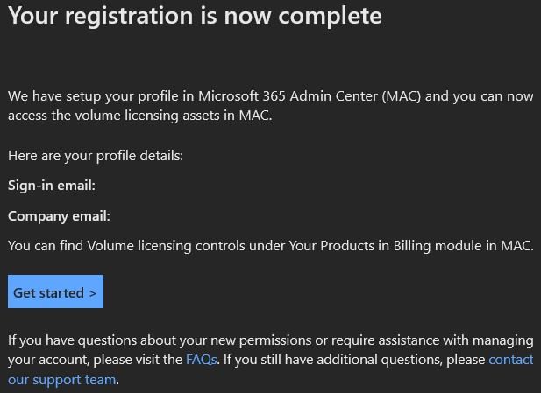Click the Get started button

click(55, 292)
